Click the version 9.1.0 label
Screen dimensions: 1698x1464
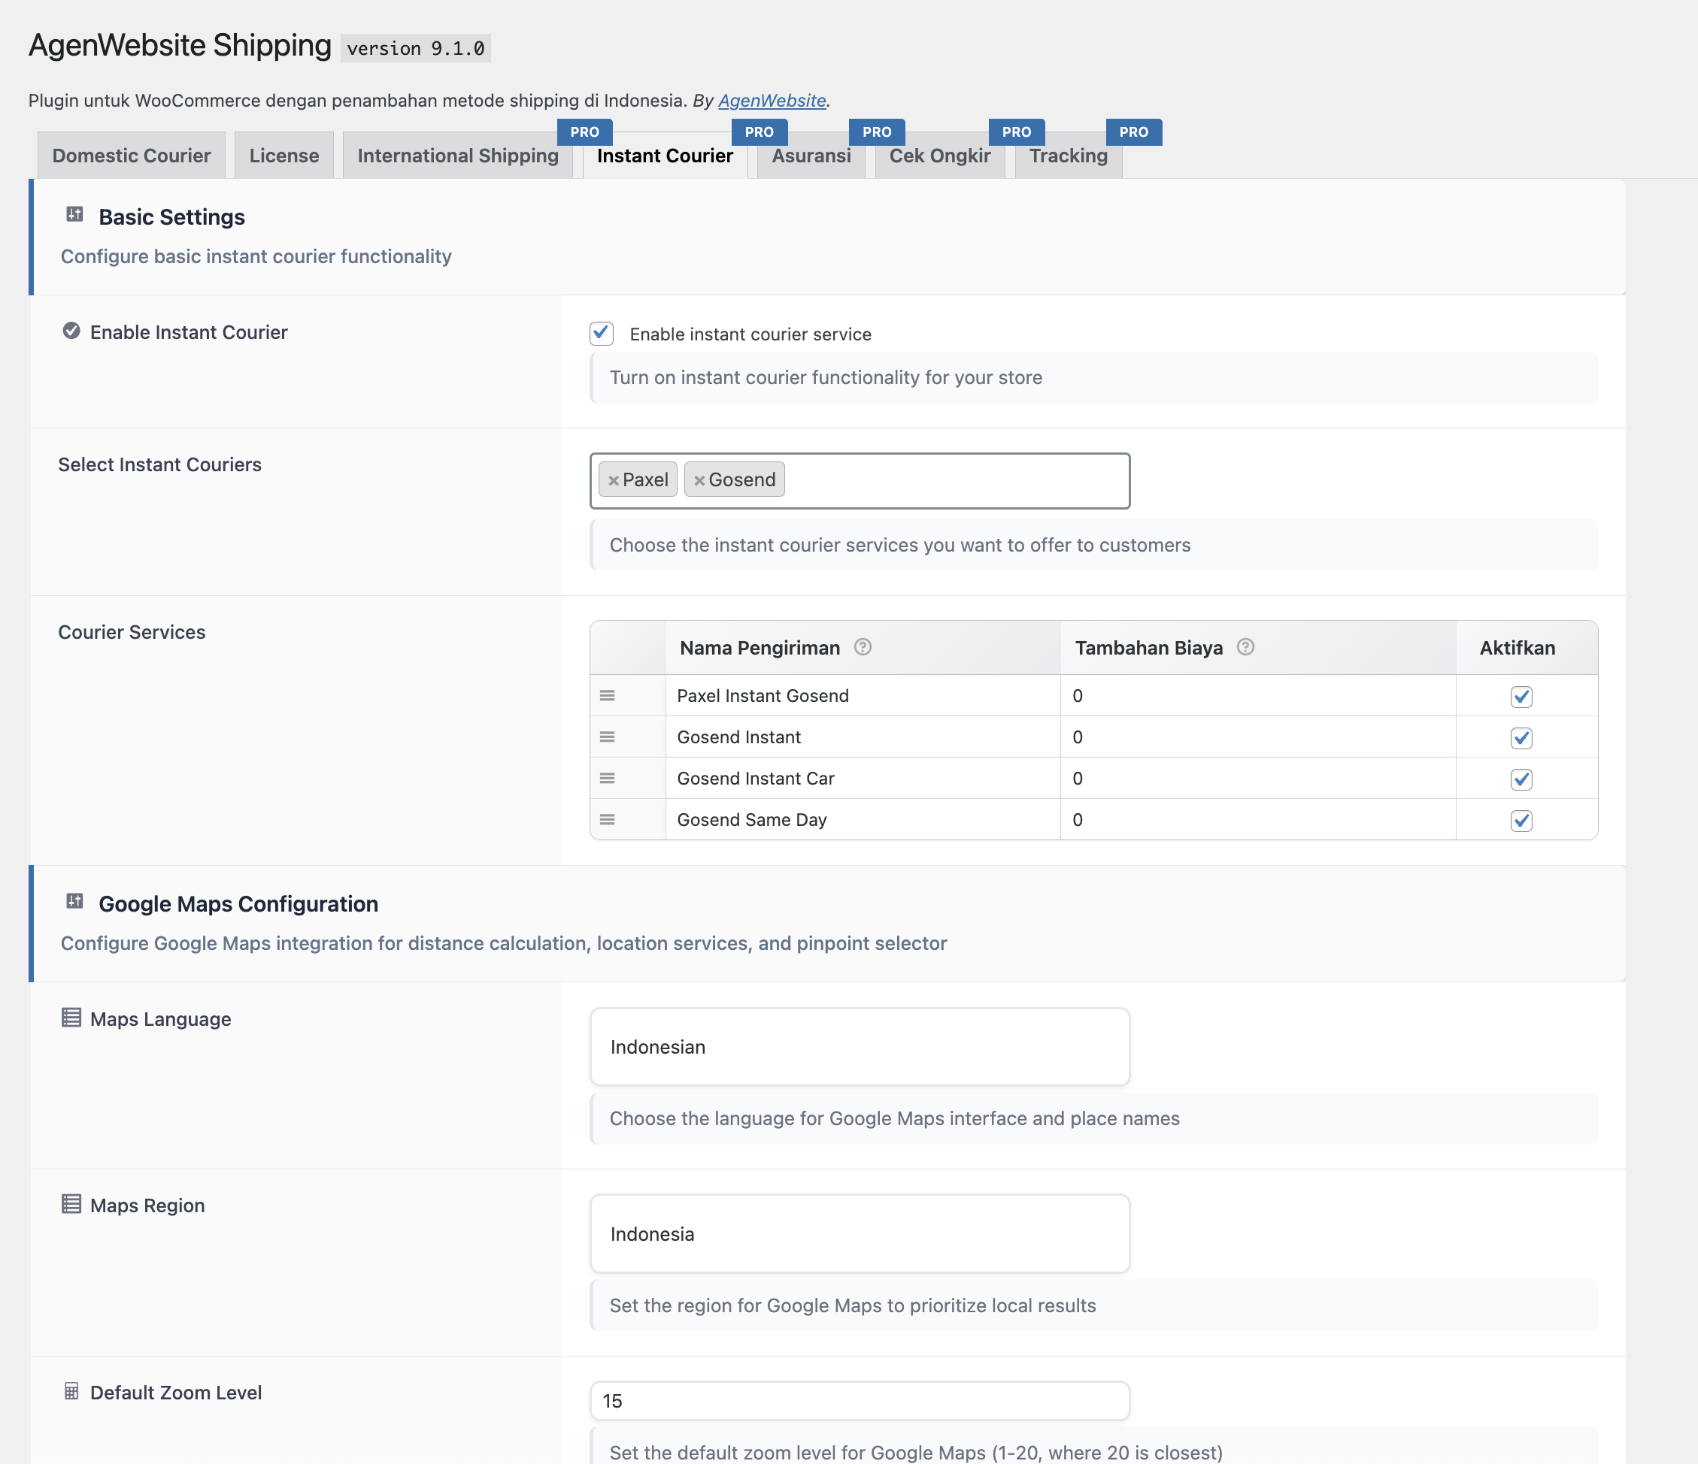(416, 48)
